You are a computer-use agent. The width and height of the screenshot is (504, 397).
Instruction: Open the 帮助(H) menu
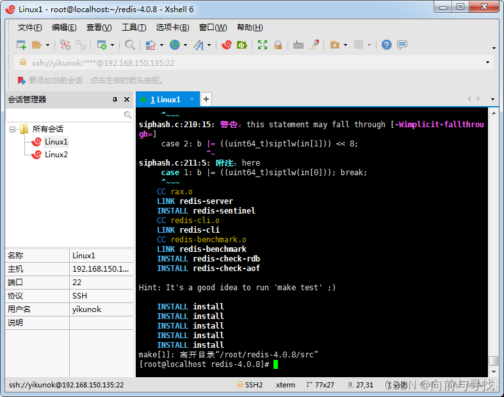(250, 27)
